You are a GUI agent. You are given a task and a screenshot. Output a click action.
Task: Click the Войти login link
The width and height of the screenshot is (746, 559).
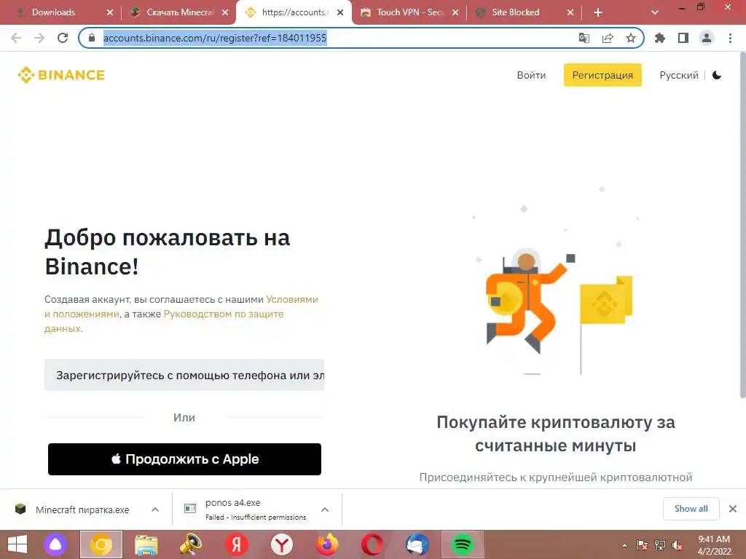pyautogui.click(x=531, y=75)
